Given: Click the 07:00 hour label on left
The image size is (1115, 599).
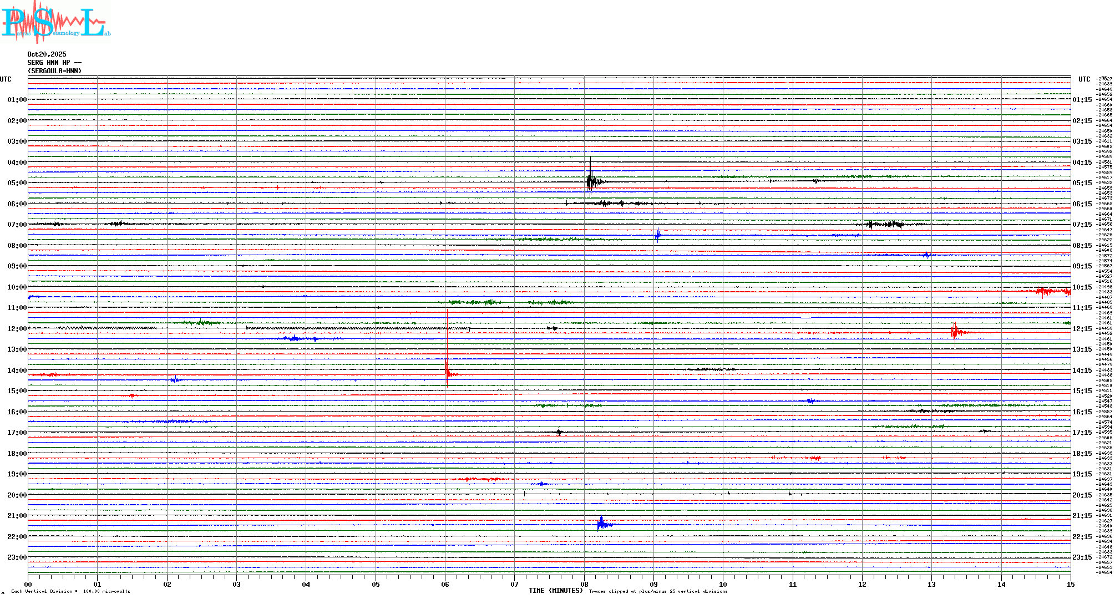Looking at the screenshot, I should coord(17,225).
